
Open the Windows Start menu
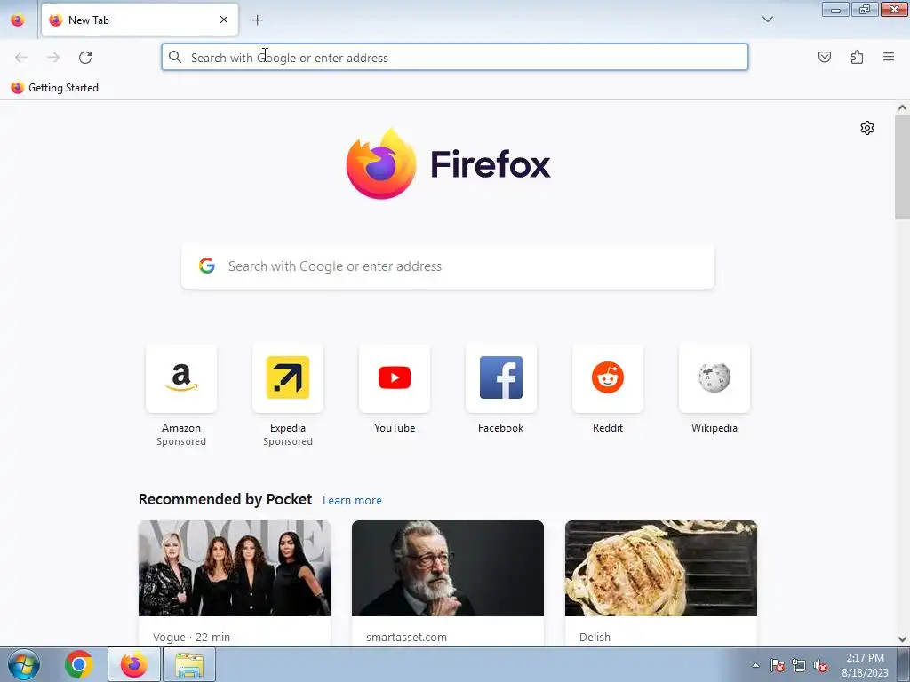click(24, 664)
